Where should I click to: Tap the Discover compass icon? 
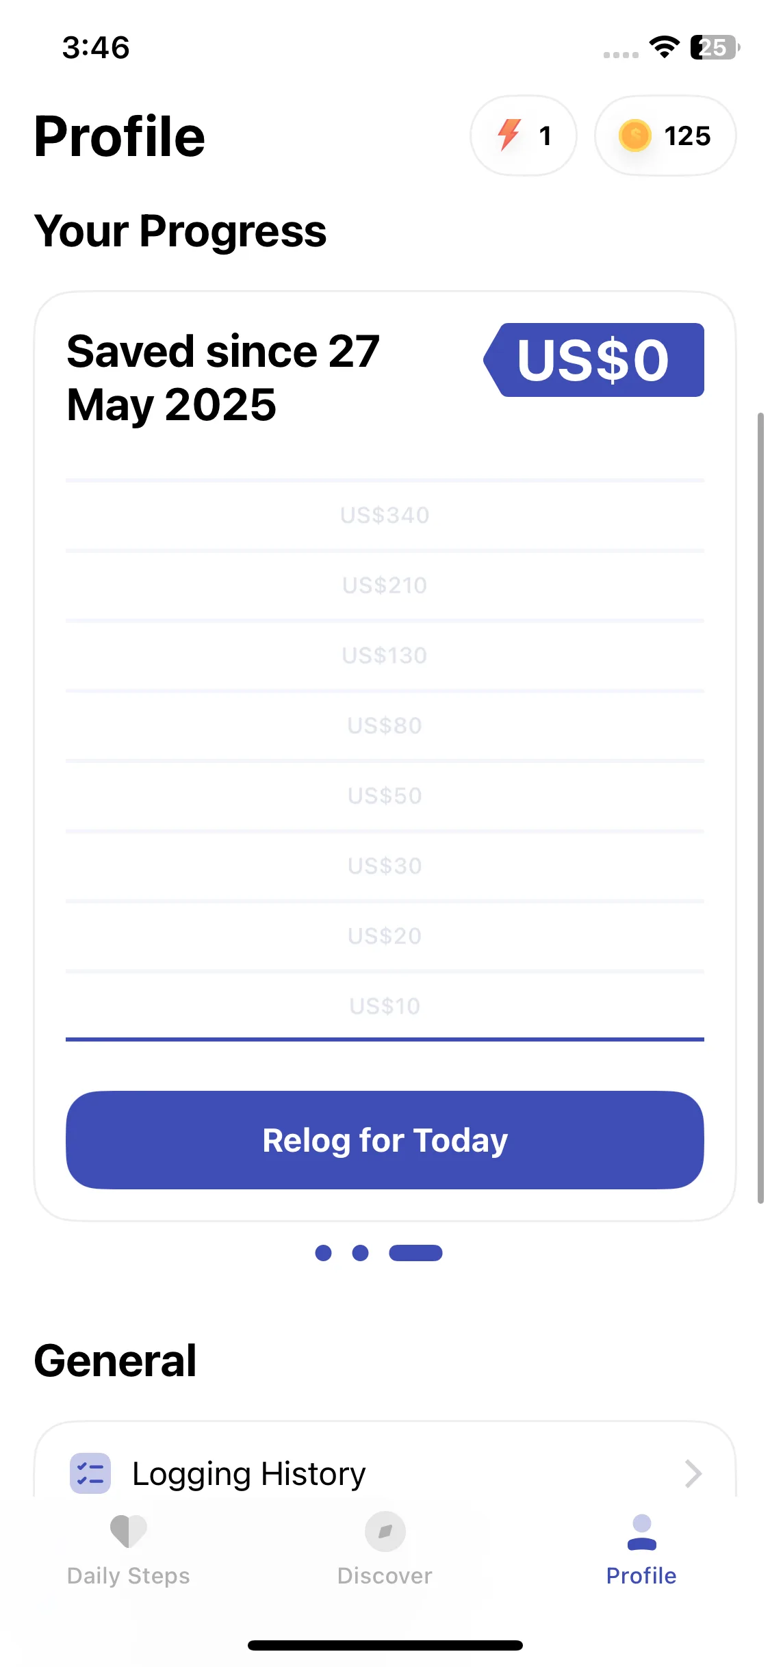385,1532
